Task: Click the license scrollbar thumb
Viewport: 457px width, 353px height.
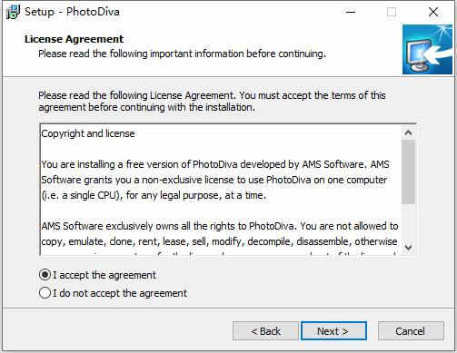Action: 408,172
